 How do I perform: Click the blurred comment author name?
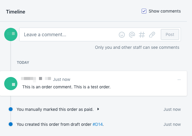click(x=36, y=79)
